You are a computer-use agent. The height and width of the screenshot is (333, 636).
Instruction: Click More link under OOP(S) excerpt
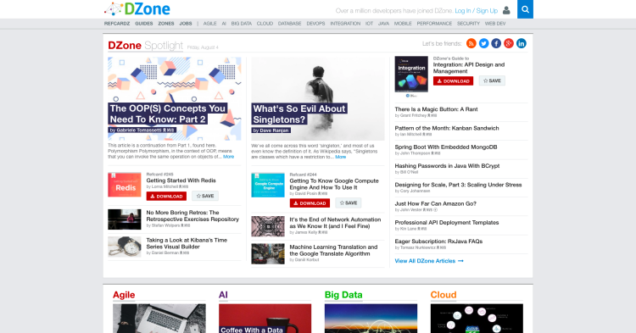tap(228, 157)
